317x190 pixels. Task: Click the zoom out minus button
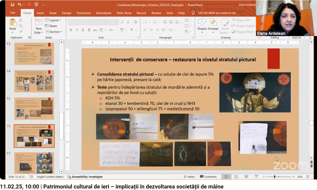pos(264,176)
